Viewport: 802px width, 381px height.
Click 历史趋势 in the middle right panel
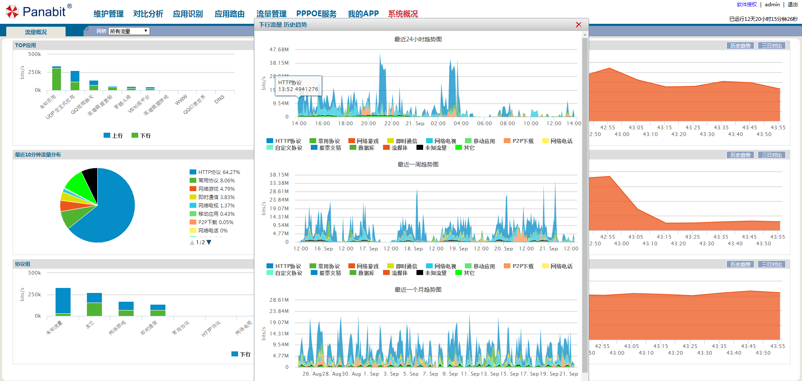(x=741, y=155)
